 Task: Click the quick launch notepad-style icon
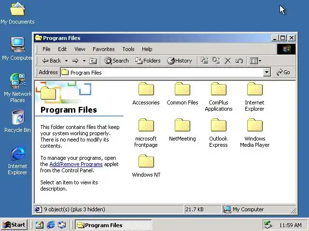pos(40,225)
